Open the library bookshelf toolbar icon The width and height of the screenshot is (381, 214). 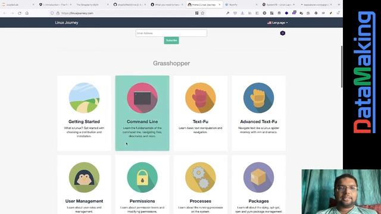tap(249, 13)
